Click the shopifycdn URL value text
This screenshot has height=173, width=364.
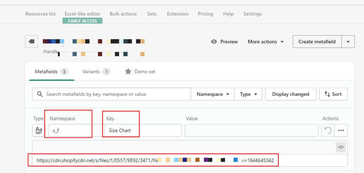(x=155, y=160)
